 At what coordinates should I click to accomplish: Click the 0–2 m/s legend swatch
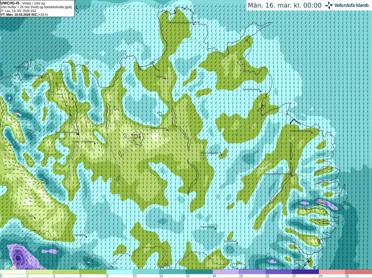(x=13, y=272)
